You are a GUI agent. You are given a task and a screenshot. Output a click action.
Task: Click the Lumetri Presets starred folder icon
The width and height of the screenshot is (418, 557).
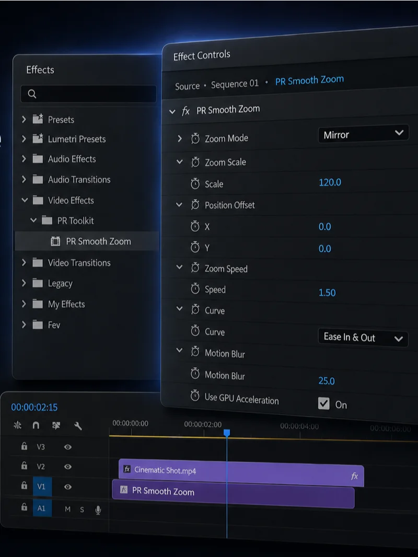point(38,138)
